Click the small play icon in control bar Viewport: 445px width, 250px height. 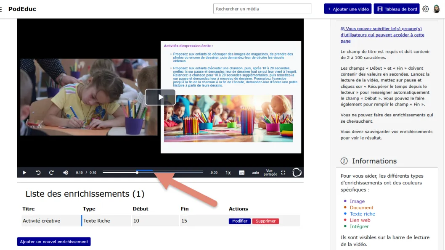point(24,173)
